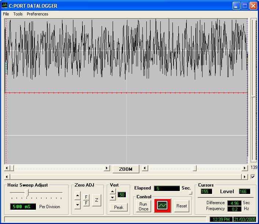Click the upper F button
The width and height of the screenshot is (259, 224).
tap(86, 197)
